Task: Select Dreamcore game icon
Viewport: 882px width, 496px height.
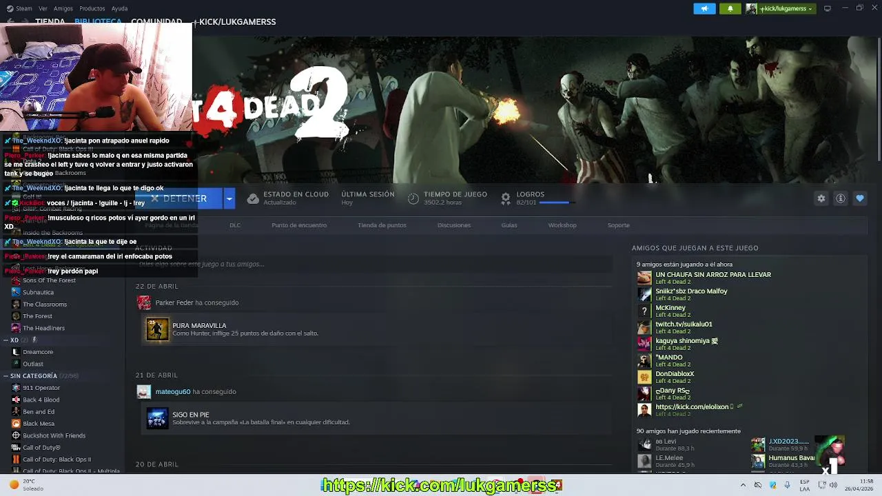Action: 16,352
